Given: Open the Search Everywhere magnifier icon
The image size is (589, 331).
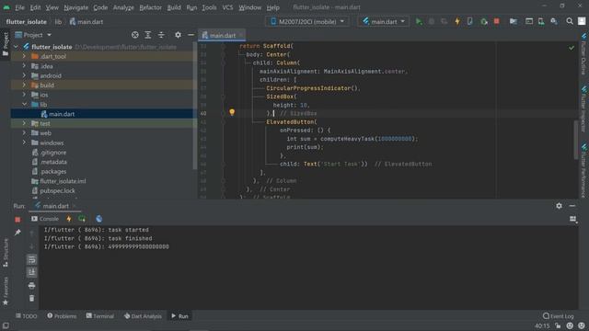Looking at the screenshot, I should 570,21.
